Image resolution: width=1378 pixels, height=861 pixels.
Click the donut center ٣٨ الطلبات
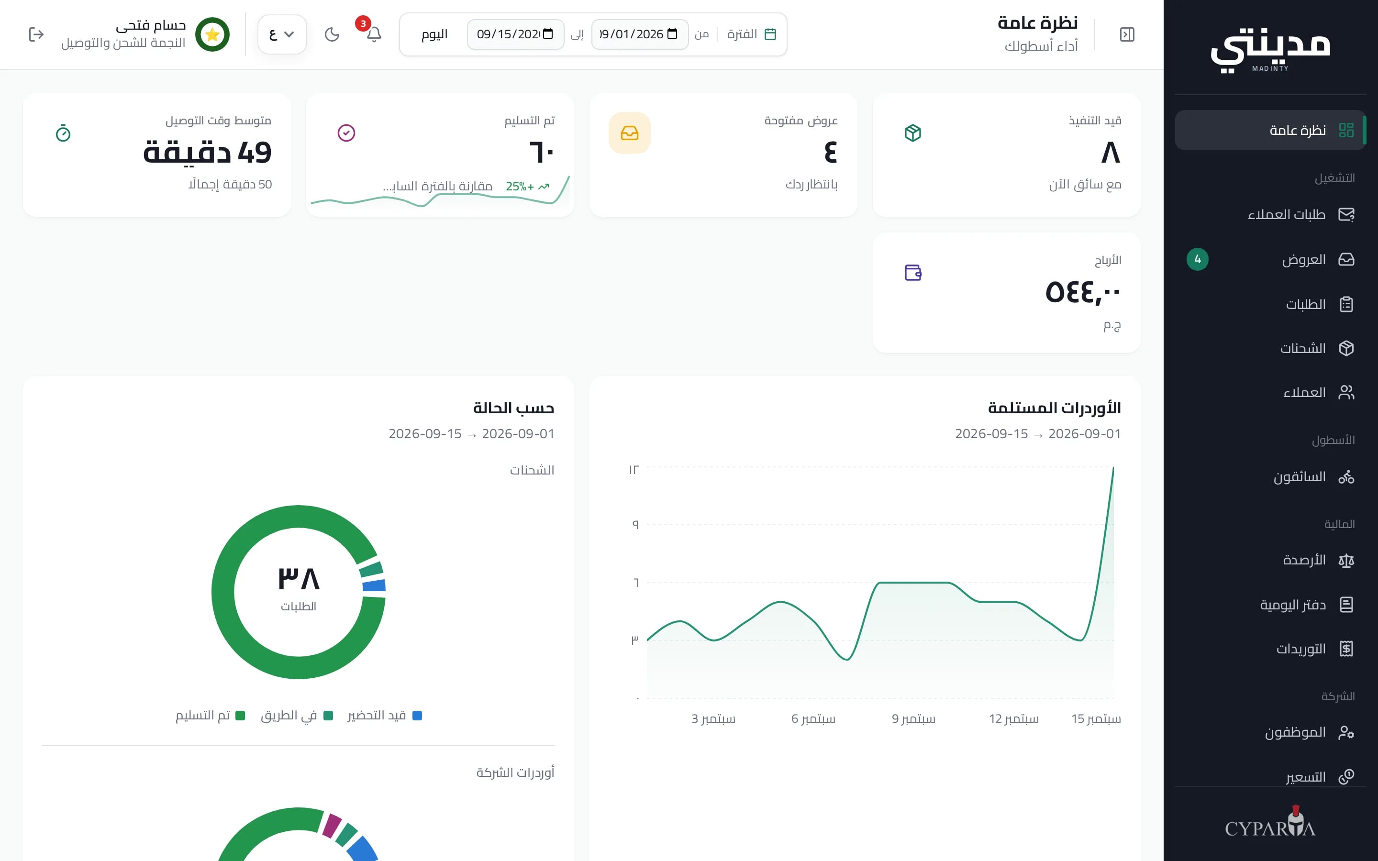pyautogui.click(x=299, y=589)
